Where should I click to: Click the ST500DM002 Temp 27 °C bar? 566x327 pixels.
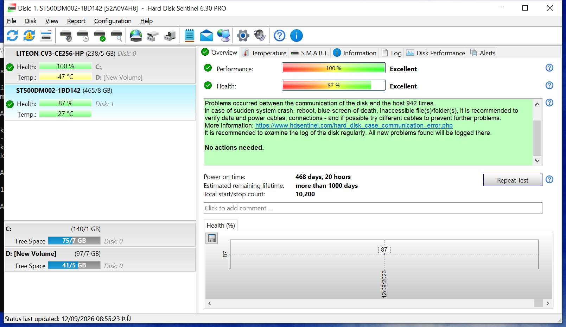pyautogui.click(x=65, y=114)
